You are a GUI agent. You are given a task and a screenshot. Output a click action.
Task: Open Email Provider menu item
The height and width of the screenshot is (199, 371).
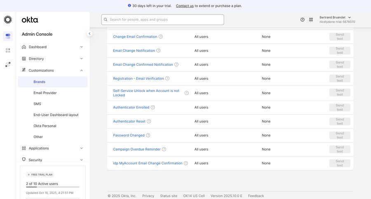click(45, 93)
